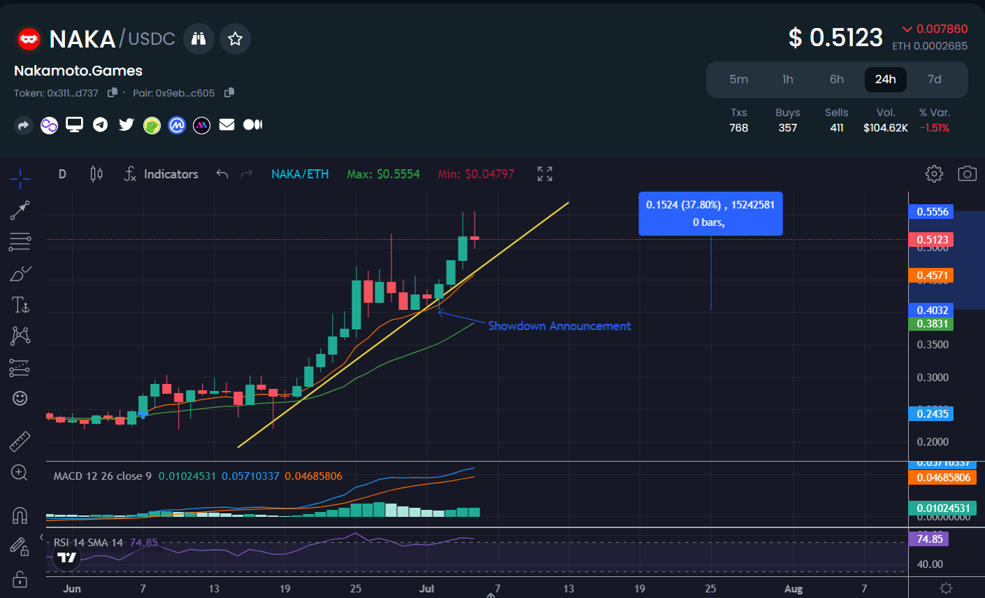Click the Max: $0.5554 text
The width and height of the screenshot is (985, 598).
click(x=383, y=174)
